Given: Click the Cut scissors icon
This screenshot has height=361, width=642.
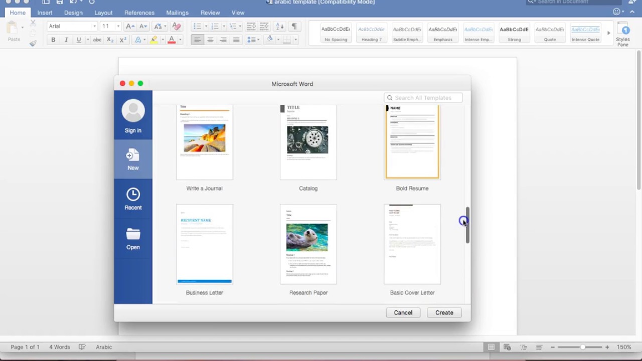Looking at the screenshot, I should pos(33,23).
